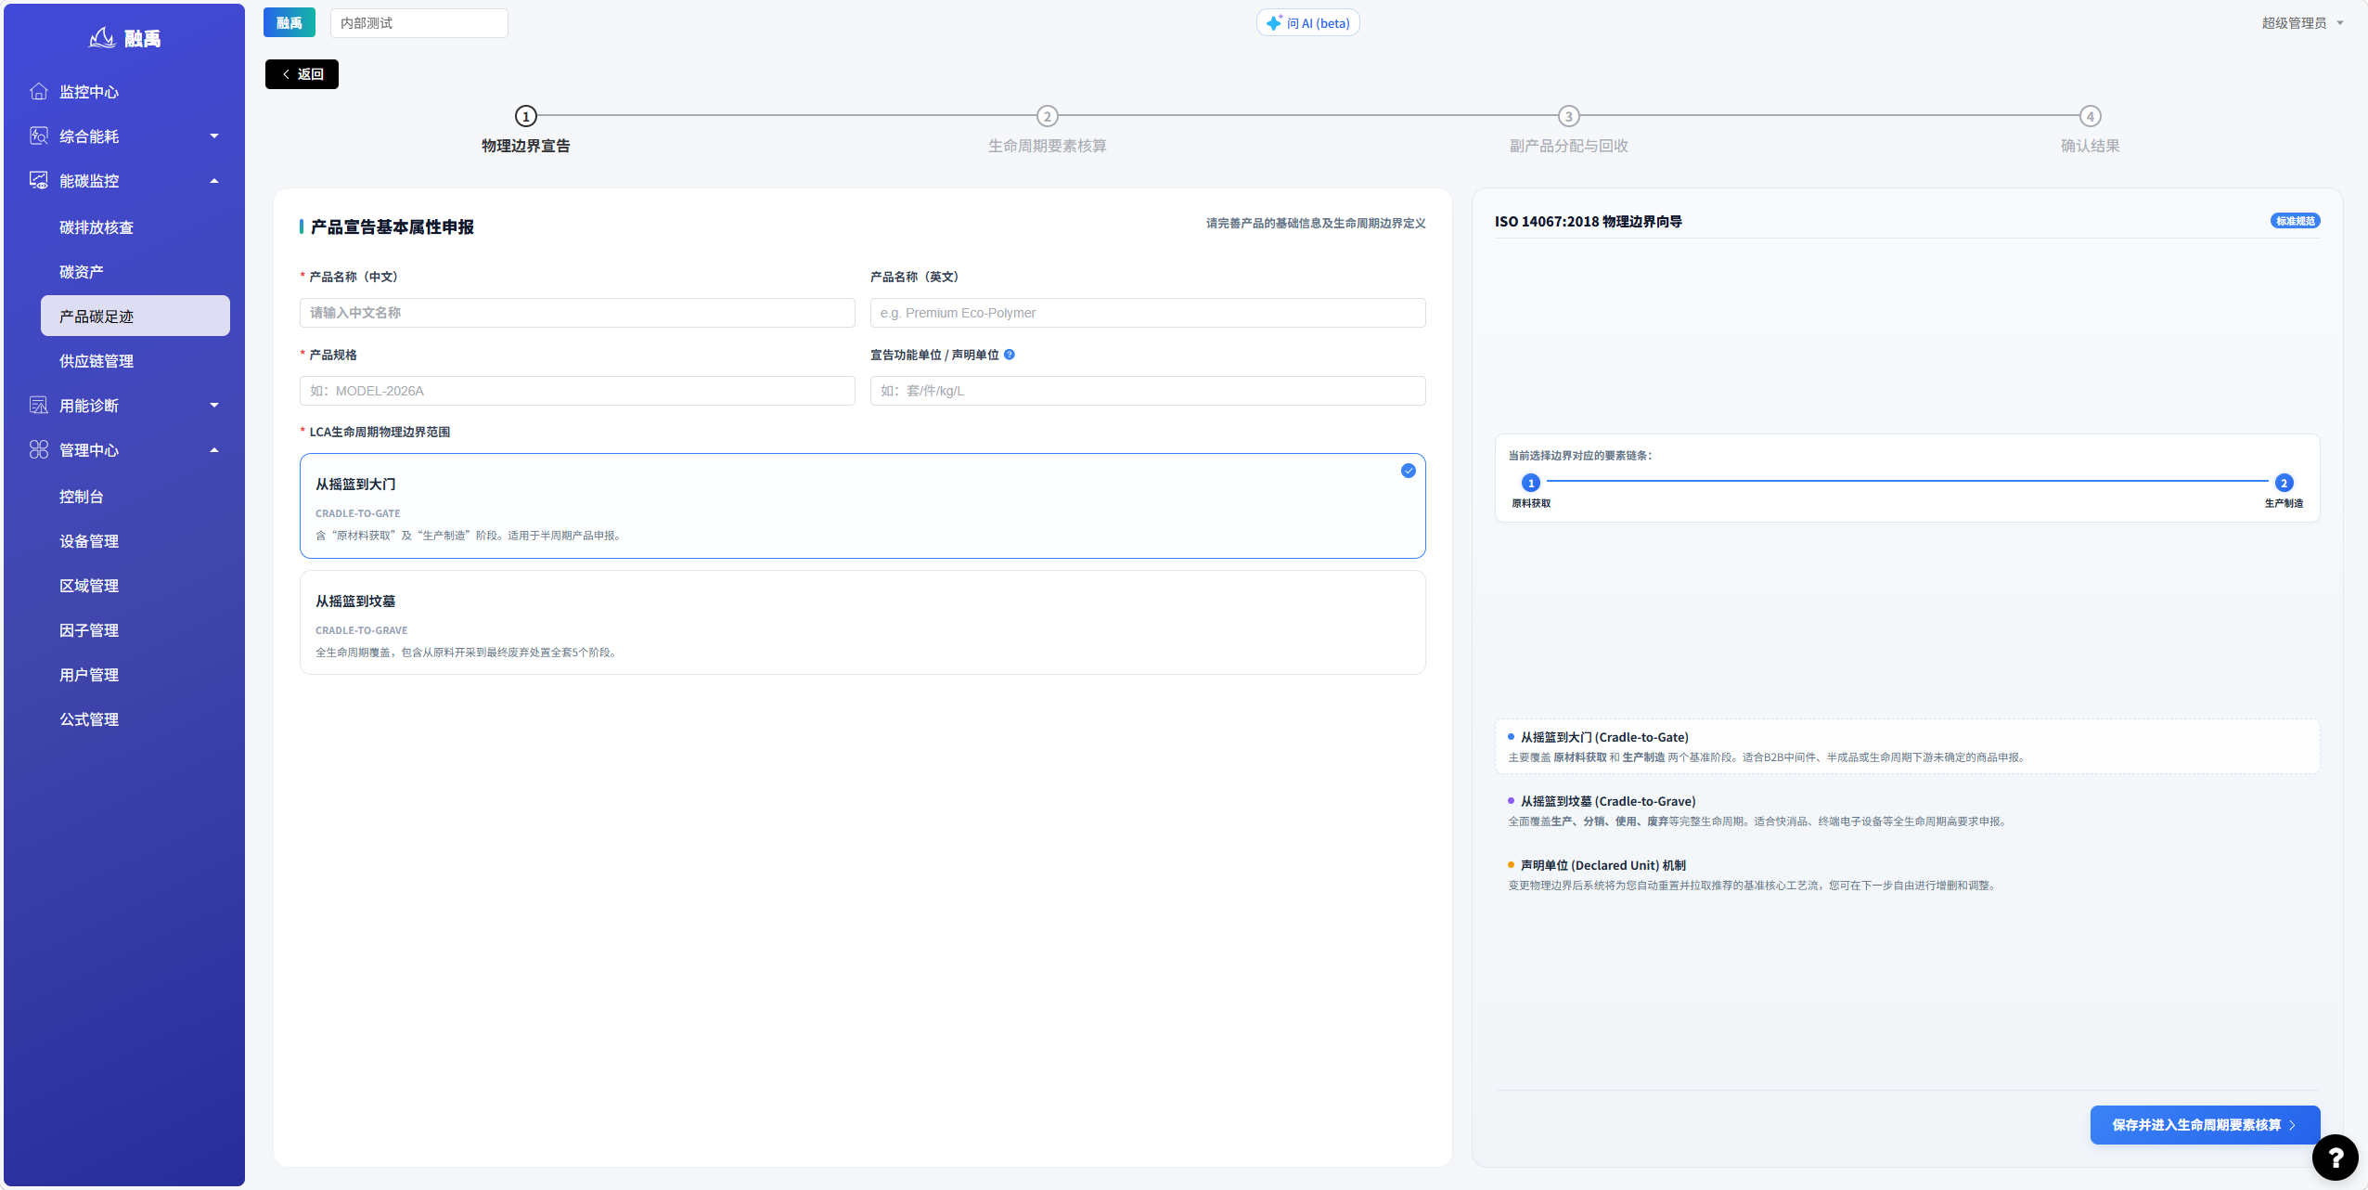This screenshot has width=2368, height=1190.
Task: Open 供应链管理 in the sidebar
Action: point(97,361)
